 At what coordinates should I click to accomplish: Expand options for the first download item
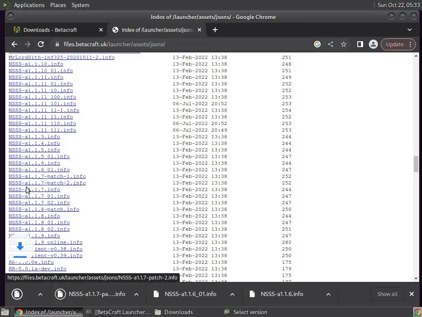click(40, 294)
